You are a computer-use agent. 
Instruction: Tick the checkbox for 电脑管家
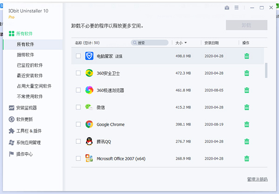[78, 56]
